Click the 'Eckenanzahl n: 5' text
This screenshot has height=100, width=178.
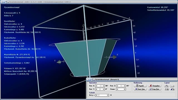[12, 13]
